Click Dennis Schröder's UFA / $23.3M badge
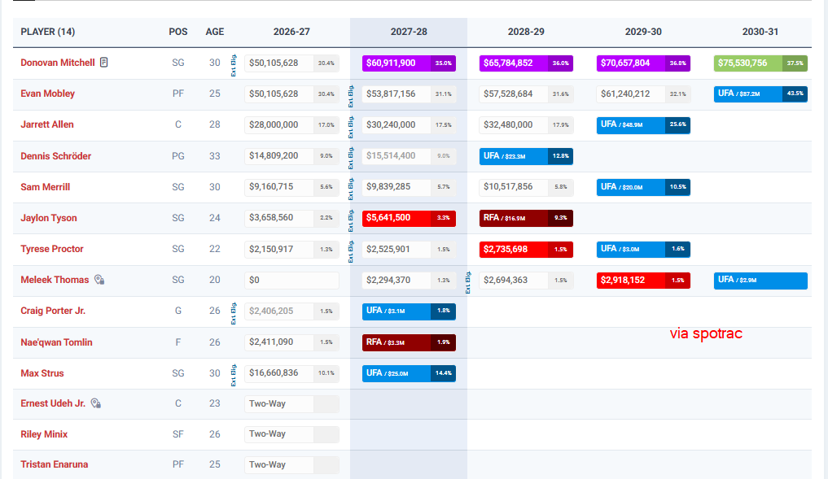The width and height of the screenshot is (828, 479). point(526,156)
